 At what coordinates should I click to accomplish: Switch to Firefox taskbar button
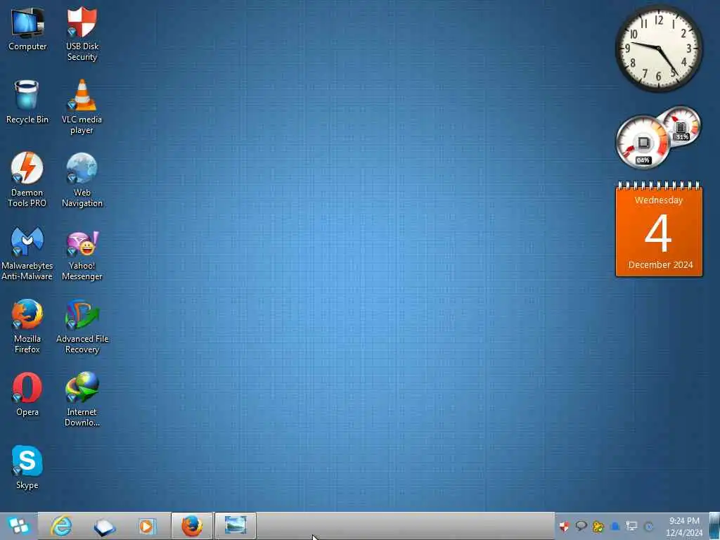[192, 526]
